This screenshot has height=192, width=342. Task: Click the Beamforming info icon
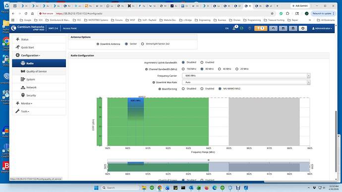coord(160,89)
